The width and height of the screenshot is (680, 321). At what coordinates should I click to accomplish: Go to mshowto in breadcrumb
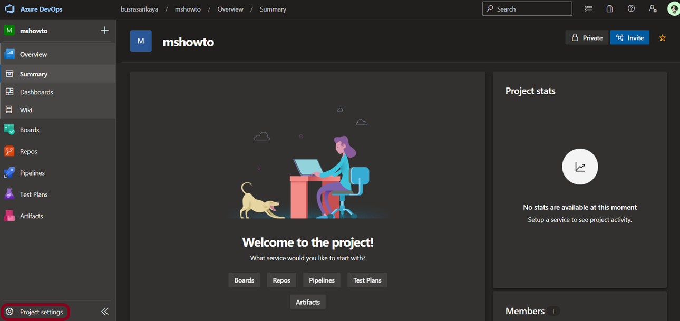pos(188,9)
